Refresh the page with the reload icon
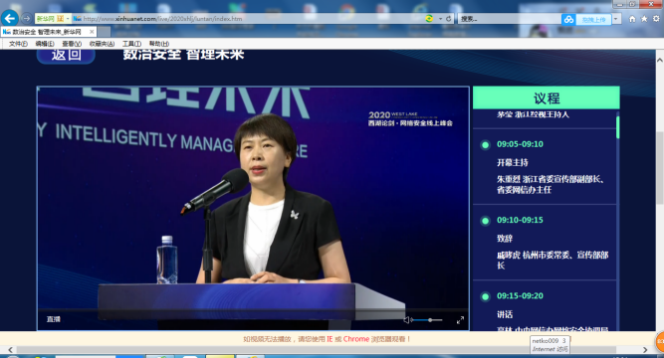The height and width of the screenshot is (358, 664). click(448, 19)
